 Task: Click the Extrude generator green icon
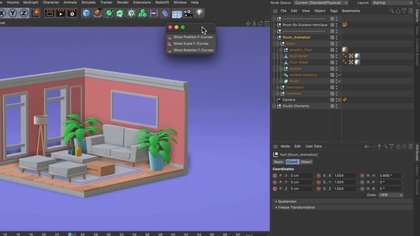point(120,13)
